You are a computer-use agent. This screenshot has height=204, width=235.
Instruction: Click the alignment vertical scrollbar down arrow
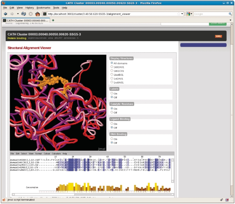click(x=173, y=181)
